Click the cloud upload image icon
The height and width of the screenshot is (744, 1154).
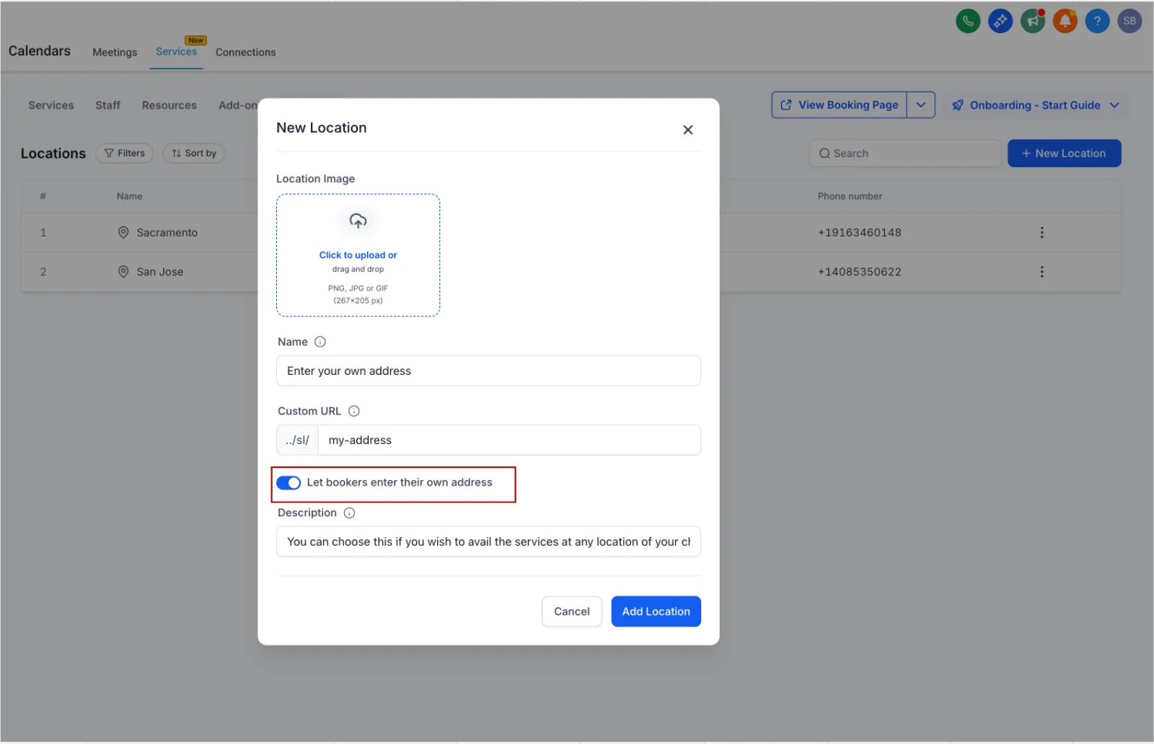click(x=358, y=221)
